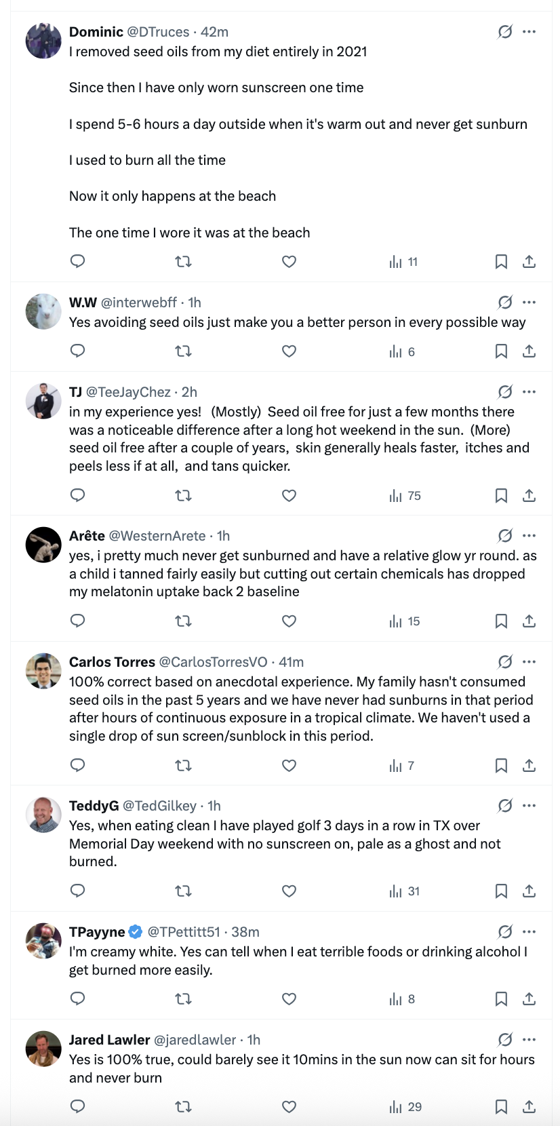
Task: Click W.W's goat profile picture
Action: (x=43, y=311)
